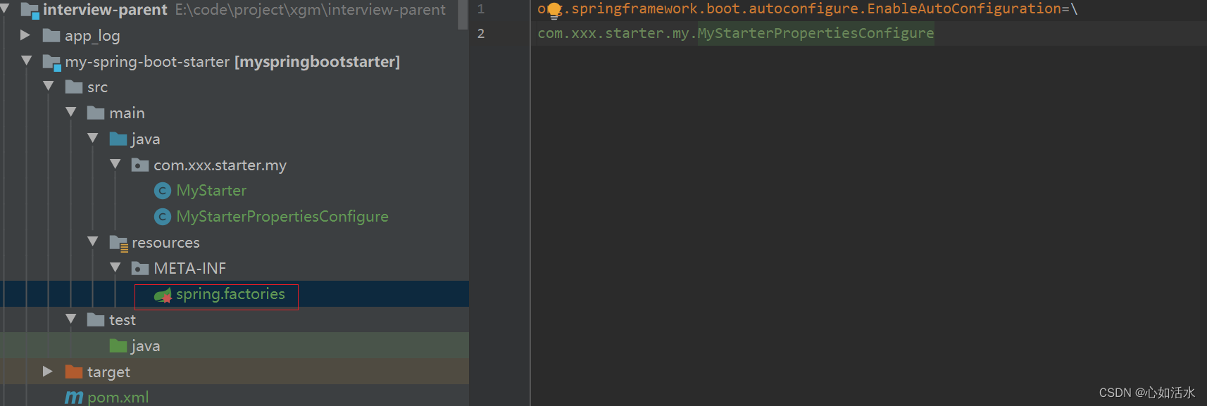The image size is (1207, 406).
Task: Click the MyStarterPropertiesConfigure class icon
Action: point(163,217)
